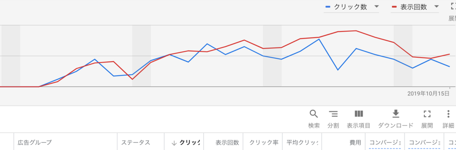Sort by 費用 column header

click(355, 143)
